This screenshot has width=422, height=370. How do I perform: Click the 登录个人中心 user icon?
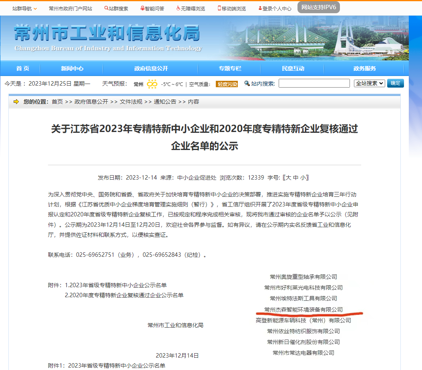point(260,8)
